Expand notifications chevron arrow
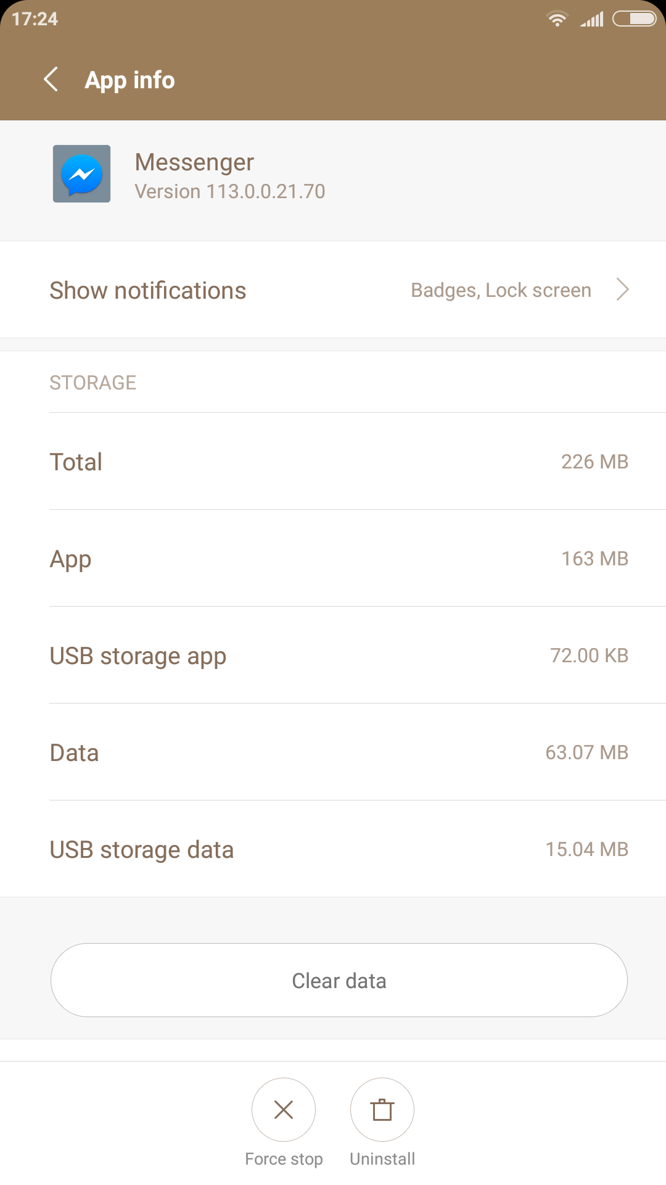Viewport: 666px width, 1185px height. pos(623,289)
